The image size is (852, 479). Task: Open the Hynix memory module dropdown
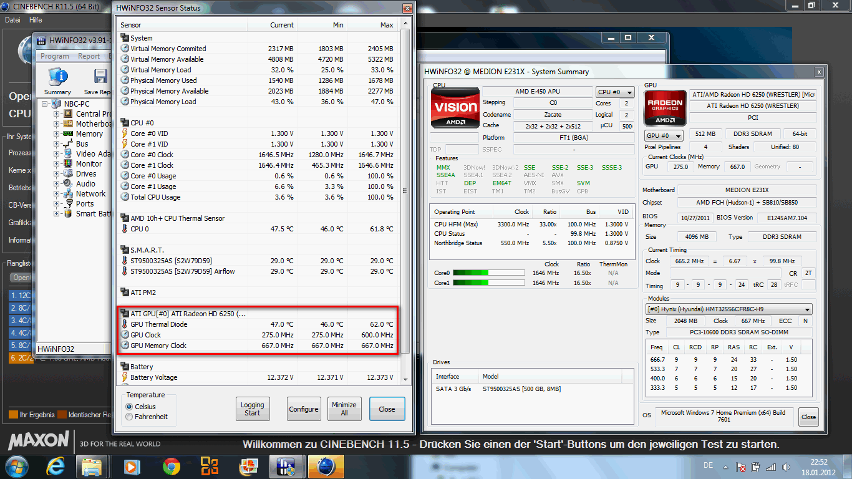coord(729,309)
